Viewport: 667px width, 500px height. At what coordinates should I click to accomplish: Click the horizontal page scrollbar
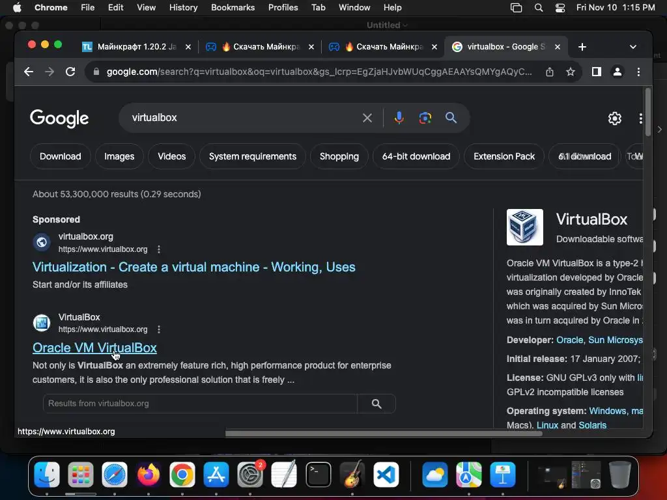click(384, 434)
